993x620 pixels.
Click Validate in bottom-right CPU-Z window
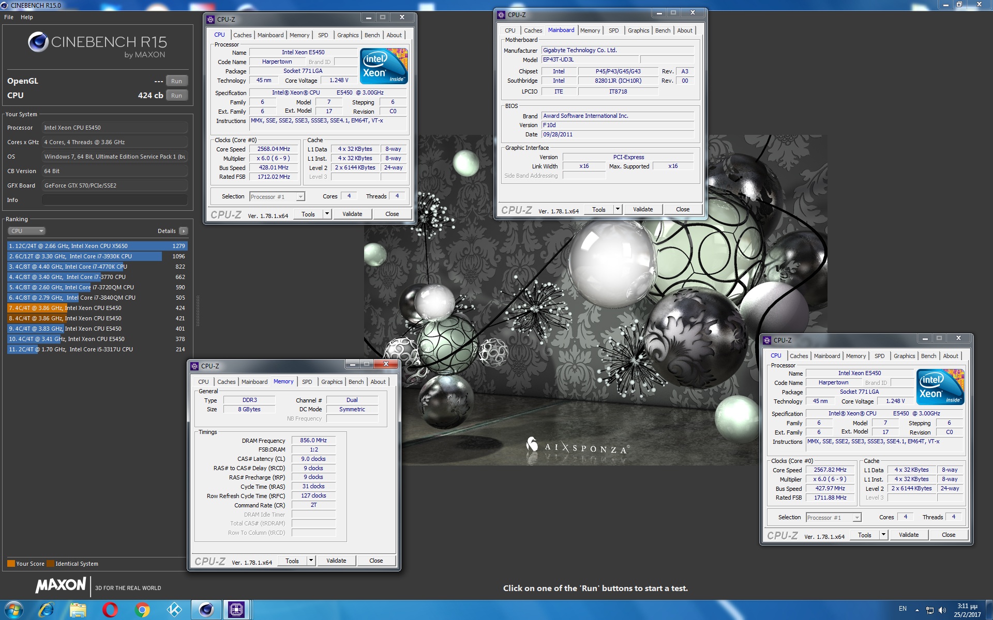909,535
